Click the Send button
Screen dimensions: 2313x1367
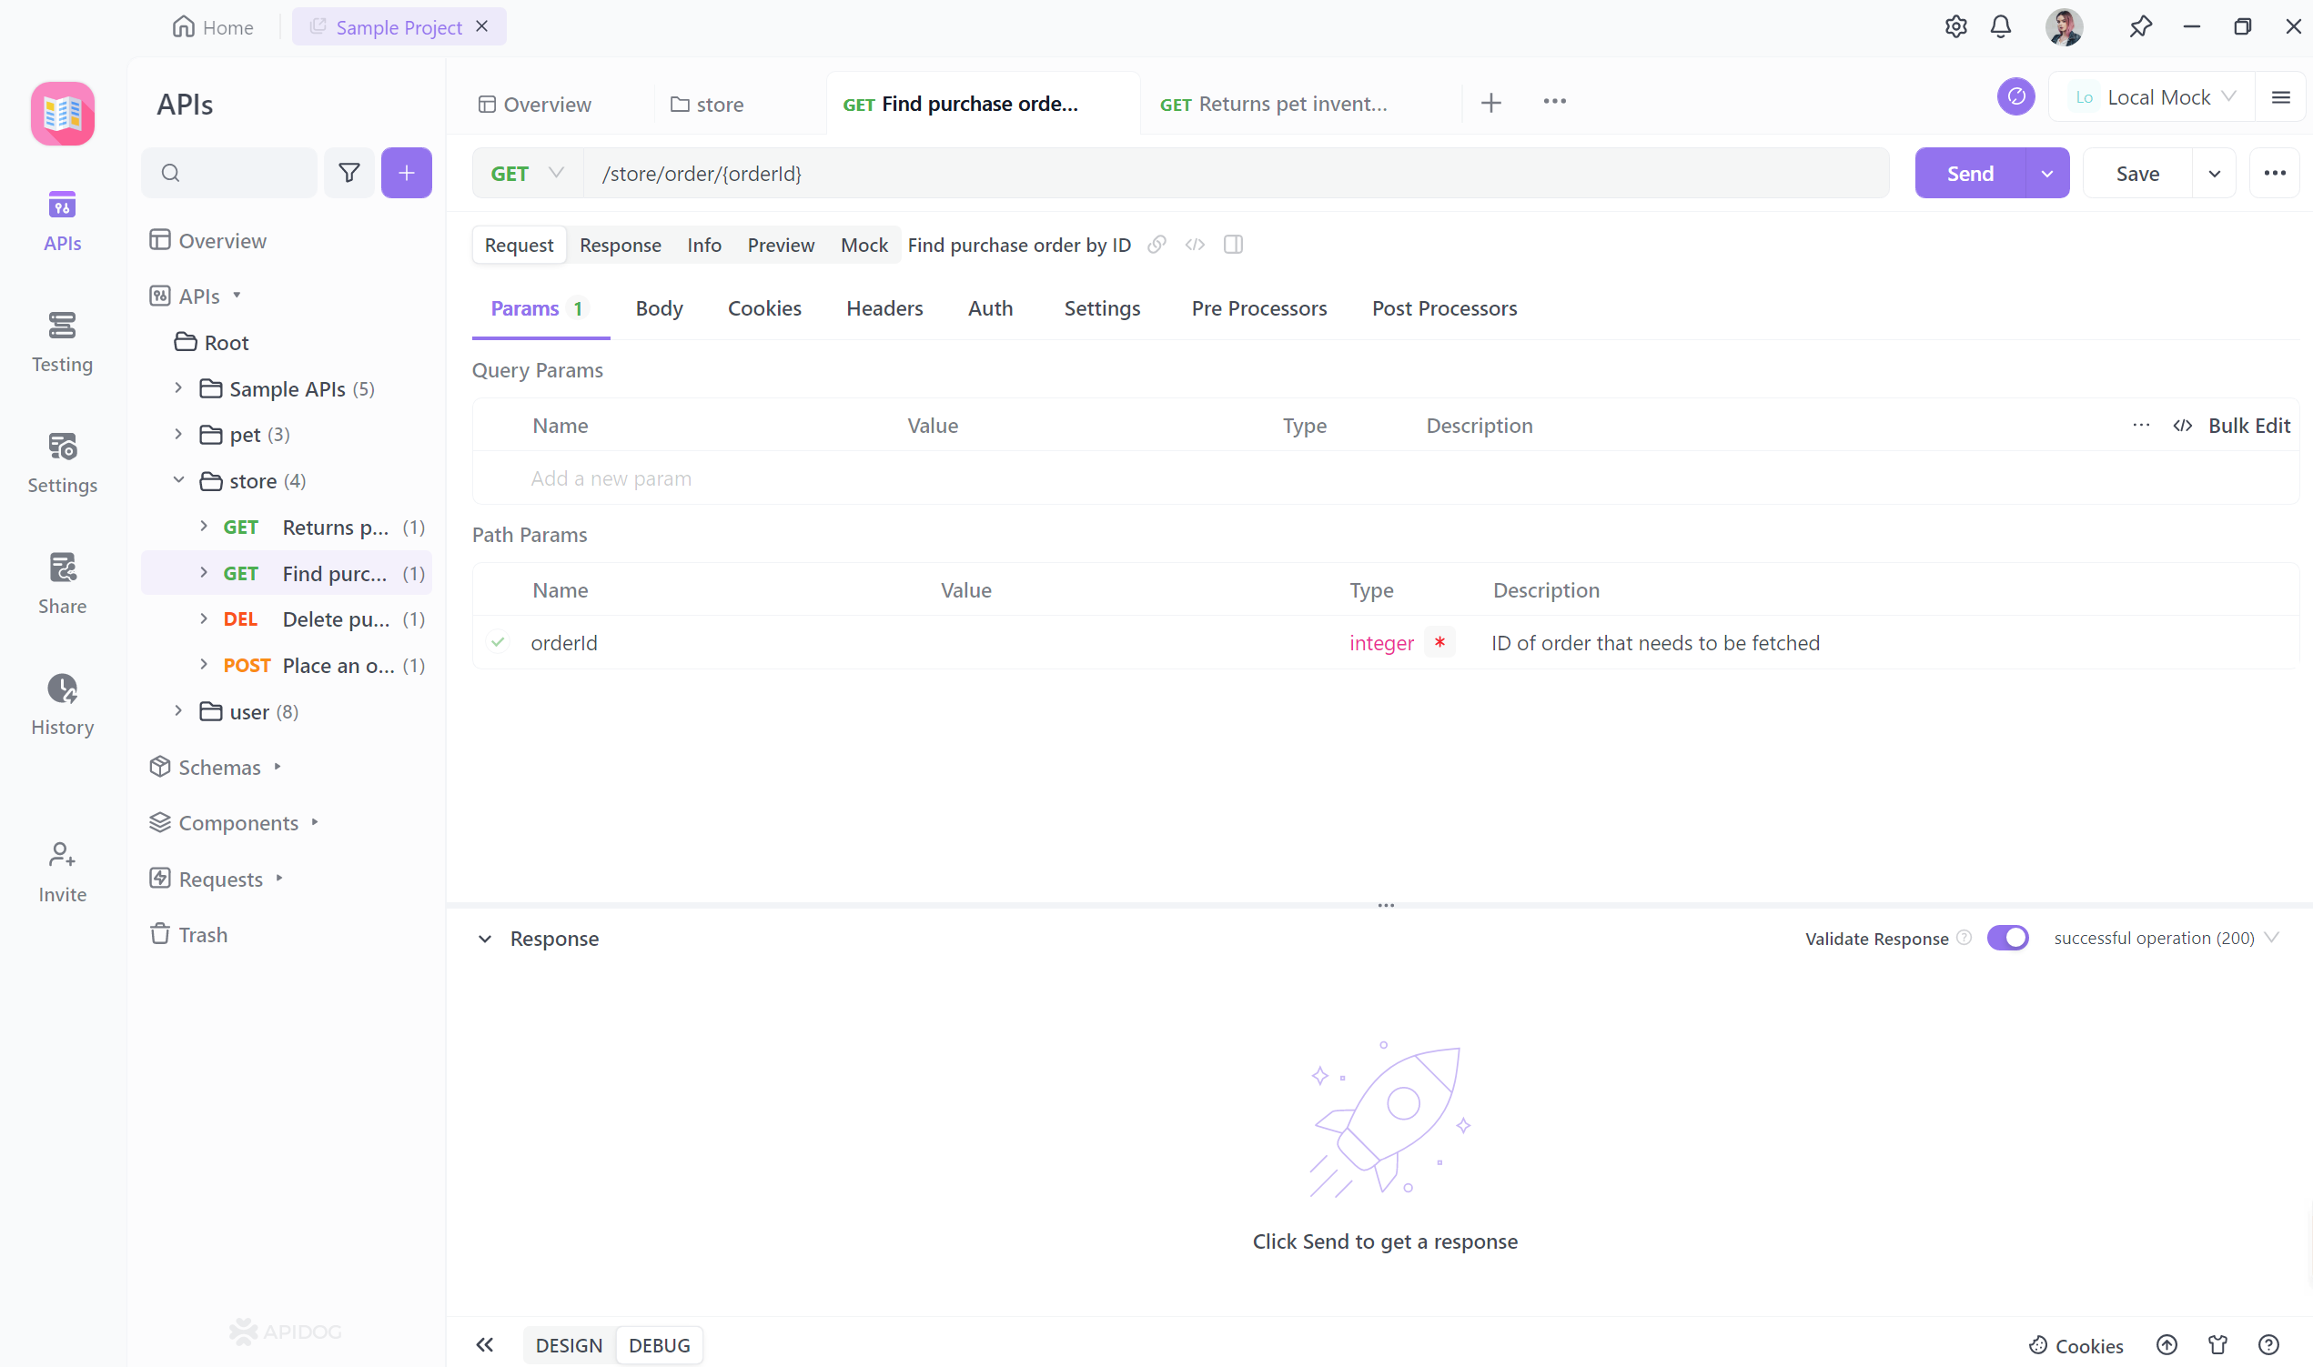click(1969, 172)
